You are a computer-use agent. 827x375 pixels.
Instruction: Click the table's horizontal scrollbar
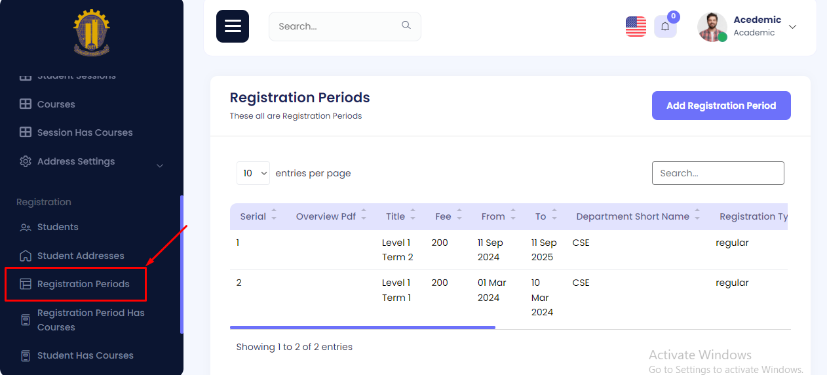(x=362, y=327)
